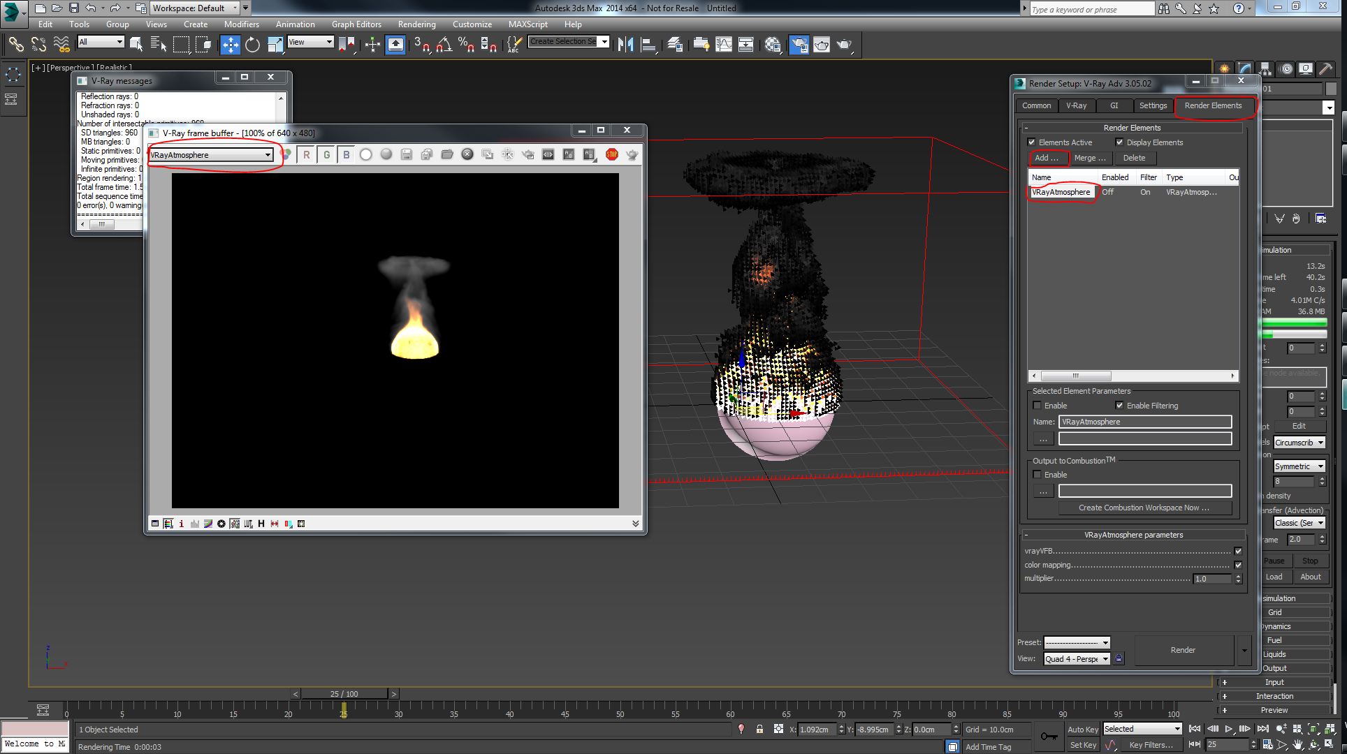Image resolution: width=1347 pixels, height=754 pixels.
Task: Open Selected key filter dropdown
Action: coord(1142,729)
